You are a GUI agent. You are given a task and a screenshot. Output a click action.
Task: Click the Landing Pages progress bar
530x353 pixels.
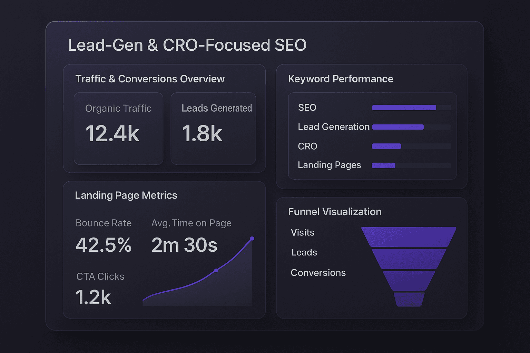pyautogui.click(x=411, y=165)
